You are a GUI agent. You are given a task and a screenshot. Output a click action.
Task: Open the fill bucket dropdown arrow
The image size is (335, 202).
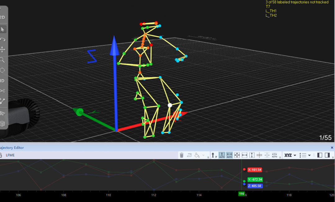(x=203, y=155)
